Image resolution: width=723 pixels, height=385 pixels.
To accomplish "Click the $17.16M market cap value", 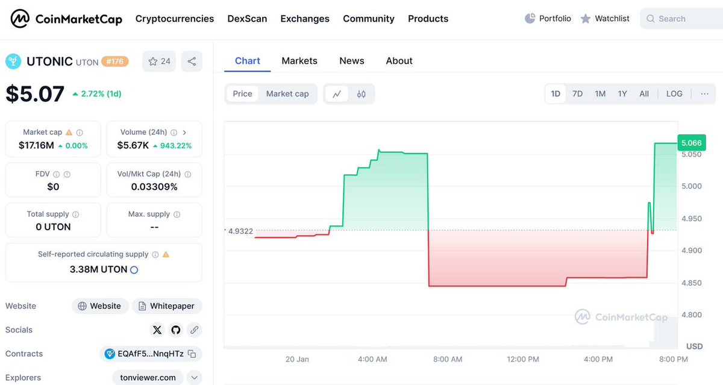I will [36, 145].
